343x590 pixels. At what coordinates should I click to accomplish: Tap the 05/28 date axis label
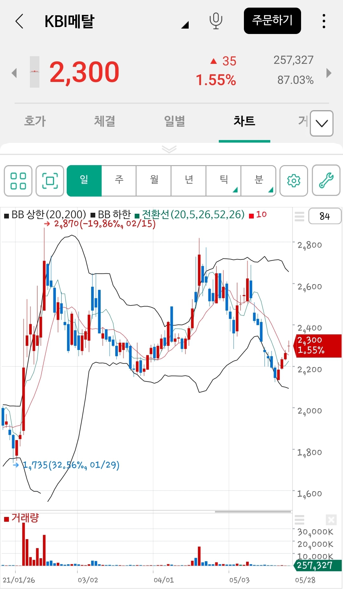[x=305, y=580]
